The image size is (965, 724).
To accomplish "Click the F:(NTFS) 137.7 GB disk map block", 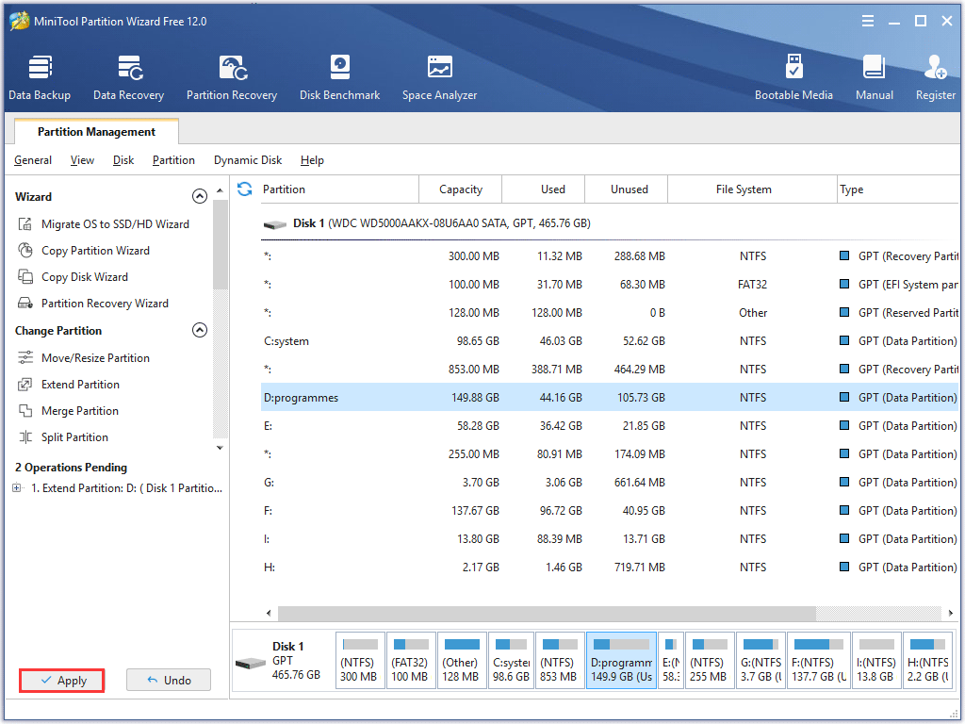I will pos(819,661).
